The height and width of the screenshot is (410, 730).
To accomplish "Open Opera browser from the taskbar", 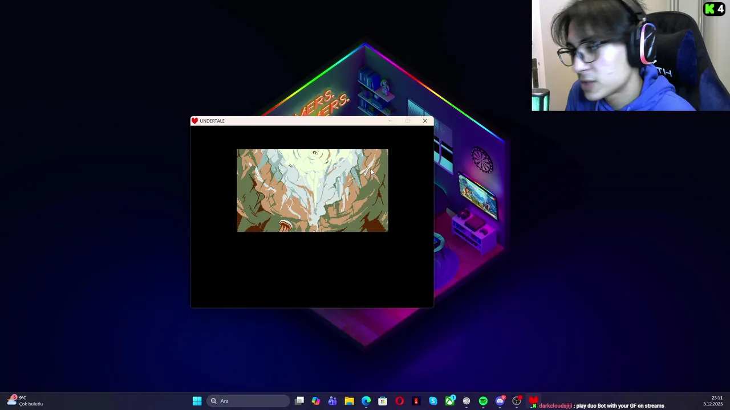I will tap(399, 401).
